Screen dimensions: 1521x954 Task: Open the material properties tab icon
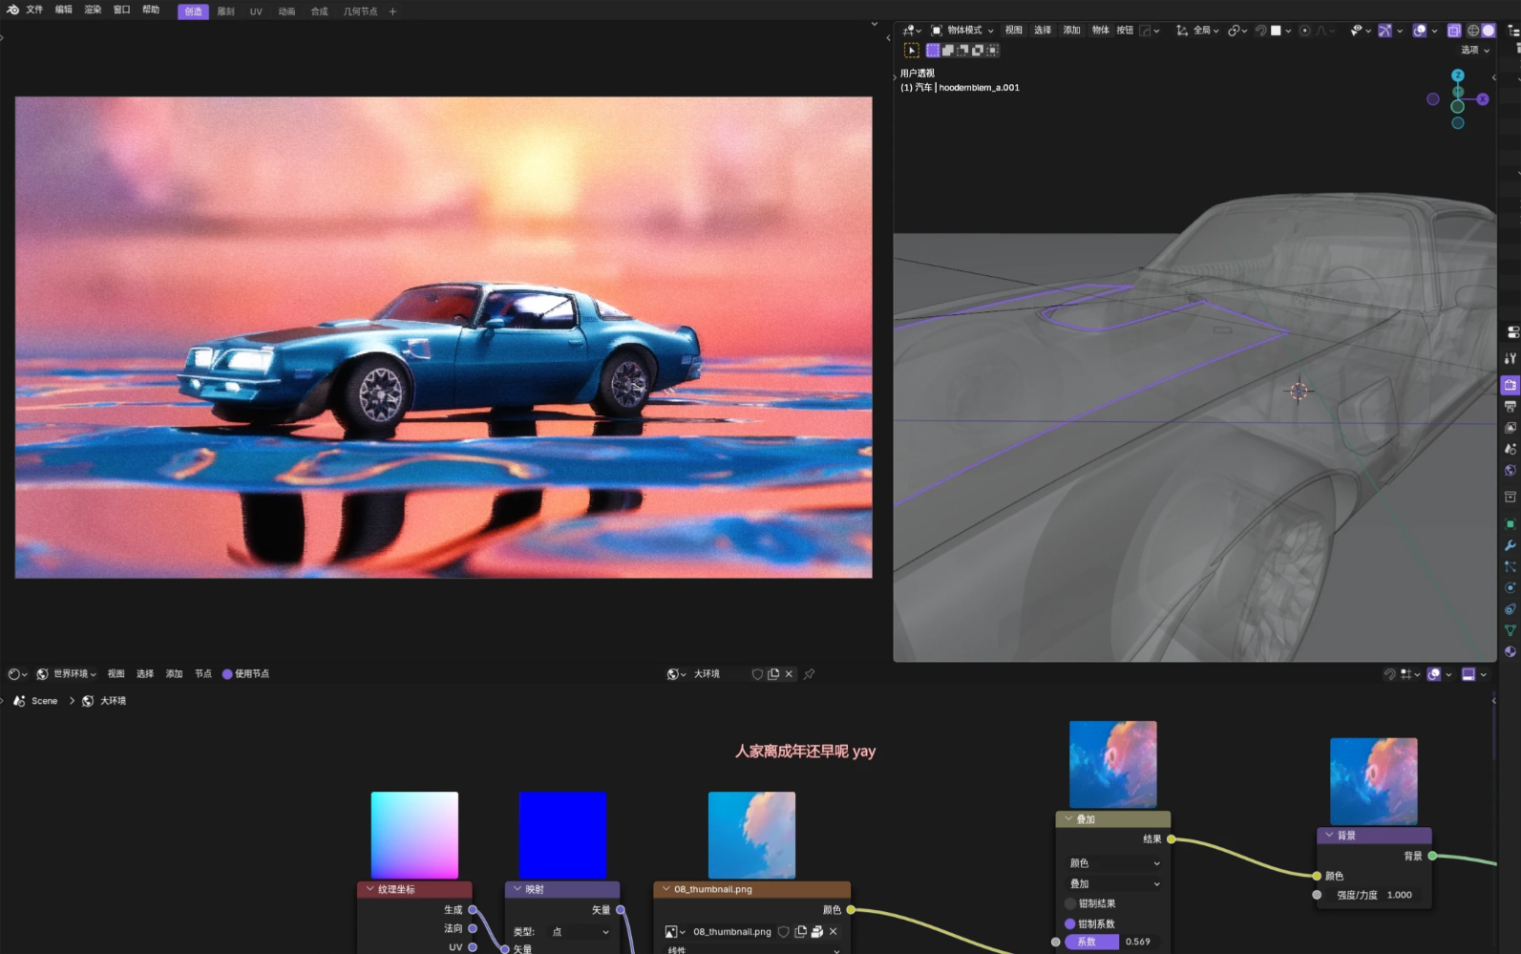(x=1510, y=652)
